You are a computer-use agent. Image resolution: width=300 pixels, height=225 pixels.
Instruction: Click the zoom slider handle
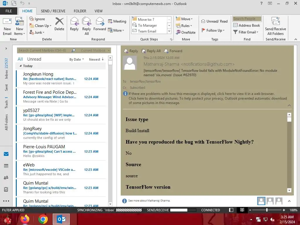267,210
